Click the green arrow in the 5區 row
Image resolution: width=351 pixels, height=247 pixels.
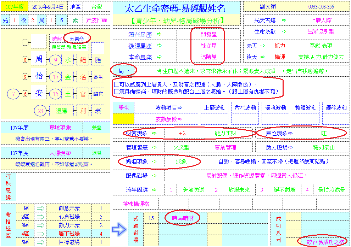coord(41,242)
